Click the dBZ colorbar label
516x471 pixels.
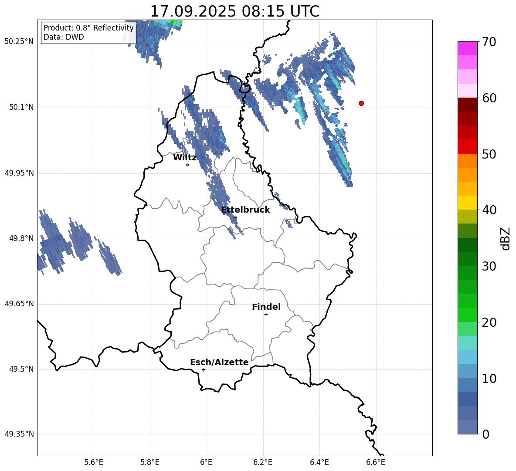coord(505,238)
